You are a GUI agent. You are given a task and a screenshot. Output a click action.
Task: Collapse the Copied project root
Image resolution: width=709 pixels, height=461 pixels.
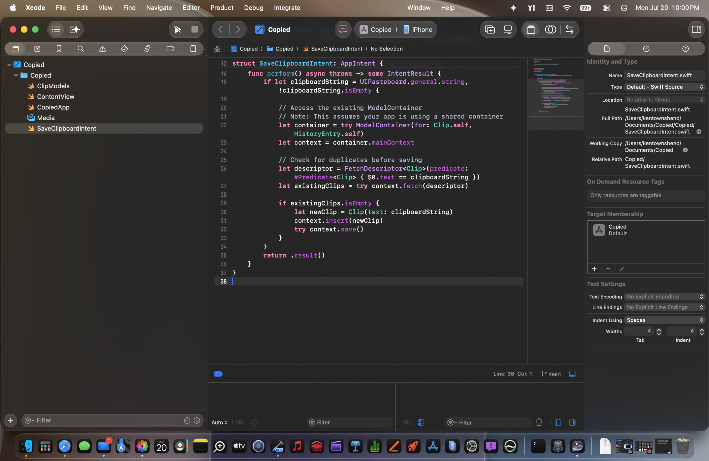point(9,65)
